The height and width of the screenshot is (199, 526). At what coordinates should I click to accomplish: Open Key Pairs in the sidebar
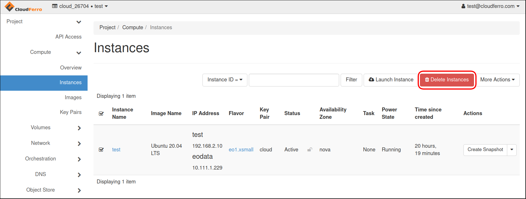coord(71,112)
